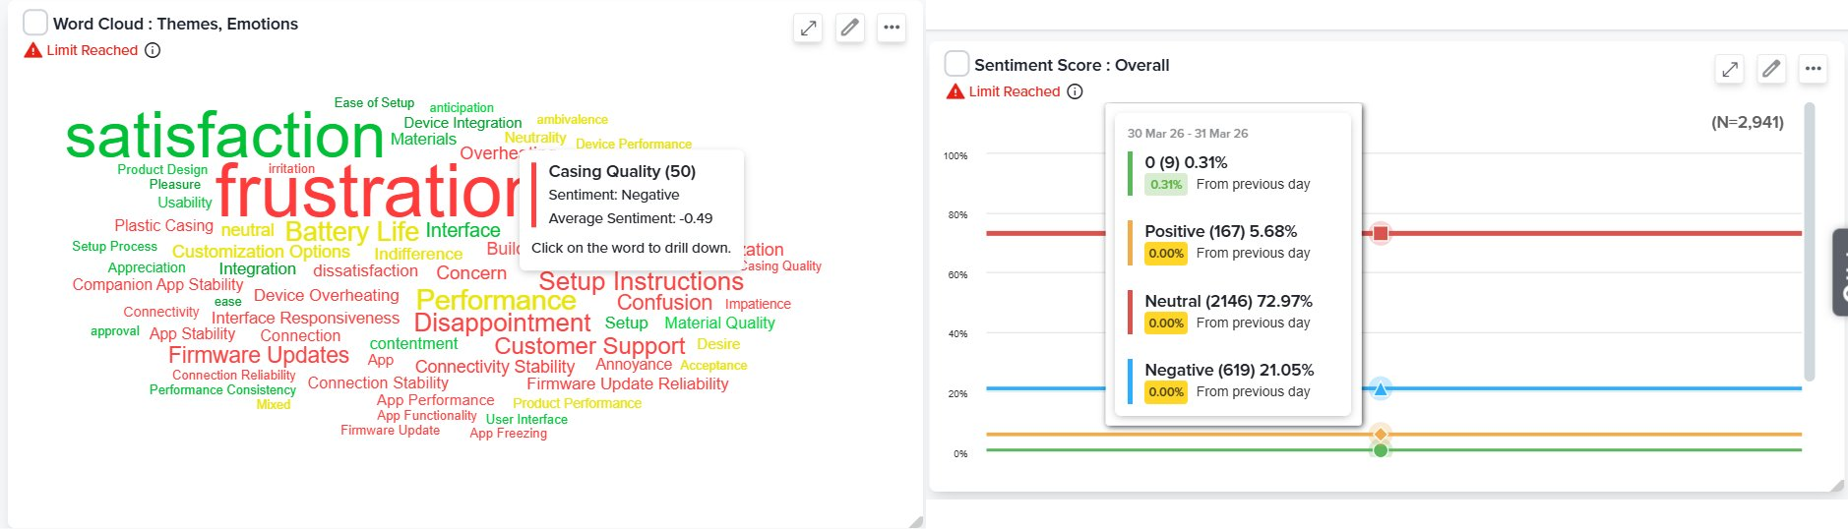Drill down on the word satisfaction

pyautogui.click(x=224, y=137)
